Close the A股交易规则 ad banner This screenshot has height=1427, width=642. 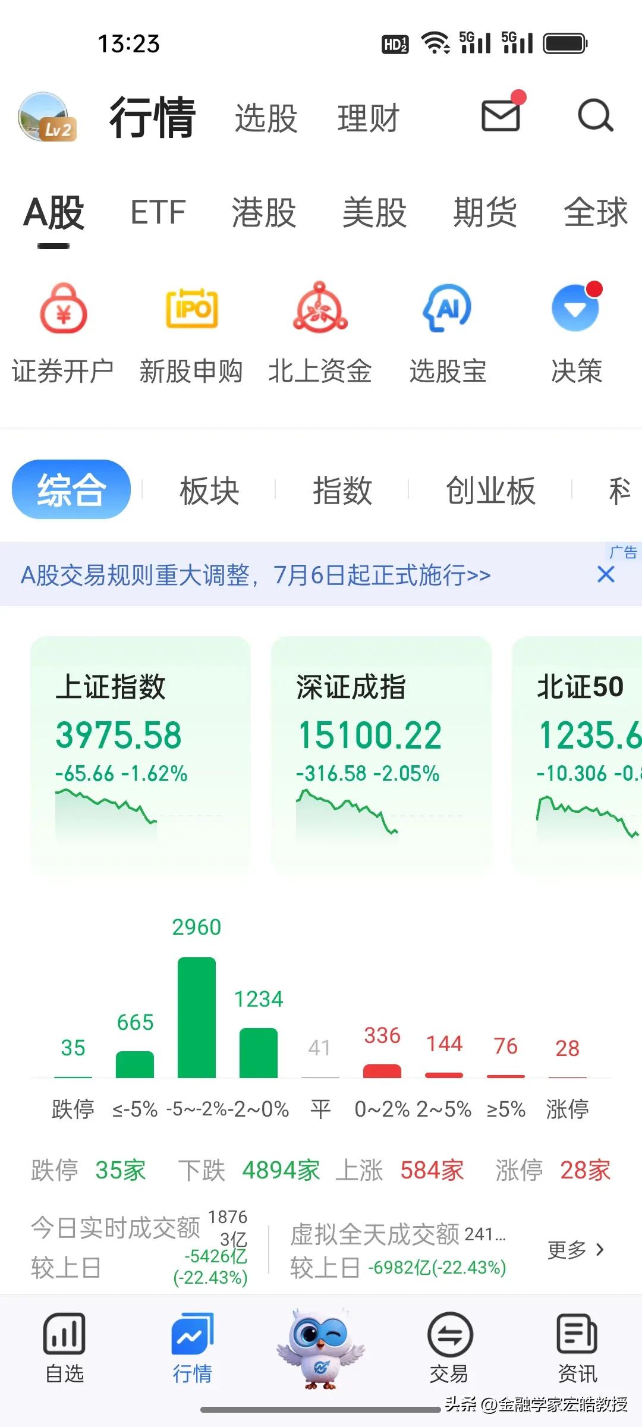(606, 574)
